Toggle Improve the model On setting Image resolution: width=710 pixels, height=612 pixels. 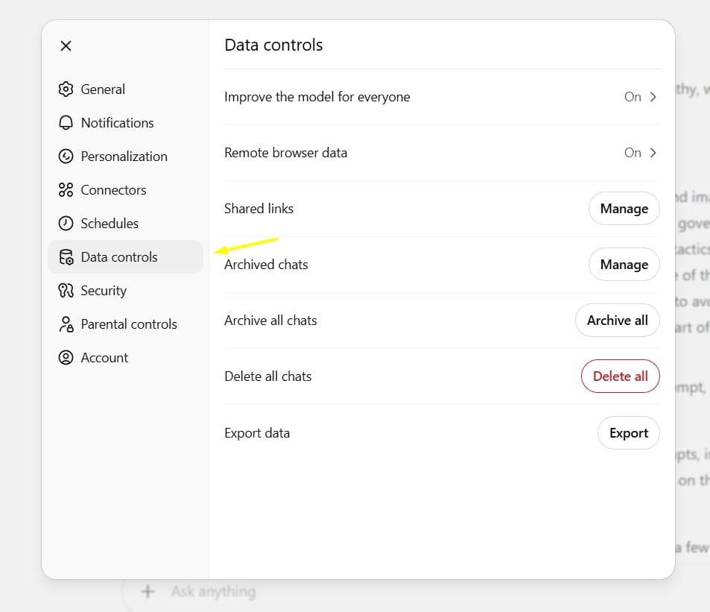click(x=633, y=97)
